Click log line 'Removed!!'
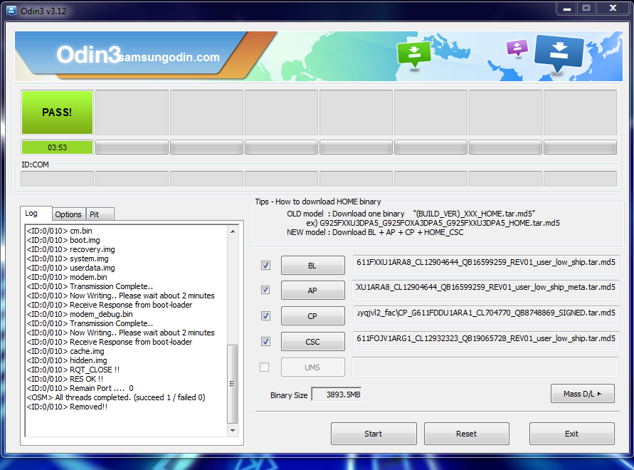Image resolution: width=634 pixels, height=470 pixels. [67, 407]
